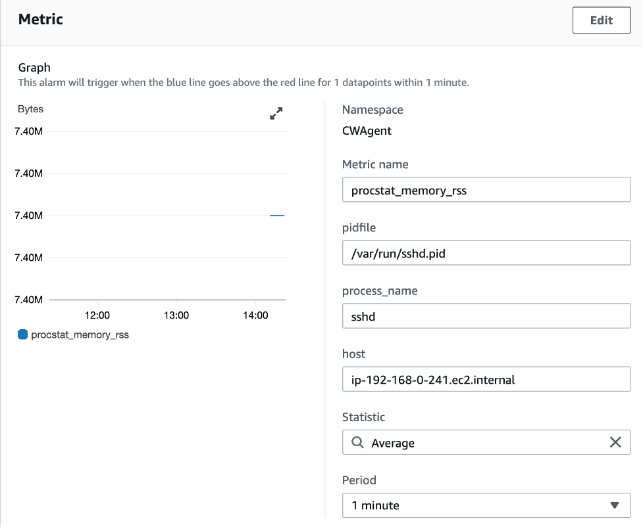
Task: Select the host field with the EC2 internal address
Action: [x=486, y=378]
